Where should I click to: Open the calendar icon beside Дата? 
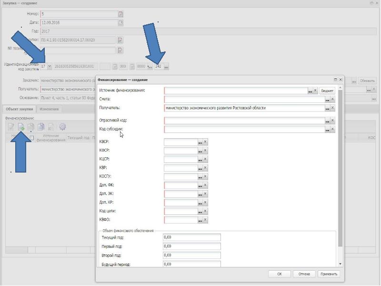(x=120, y=23)
